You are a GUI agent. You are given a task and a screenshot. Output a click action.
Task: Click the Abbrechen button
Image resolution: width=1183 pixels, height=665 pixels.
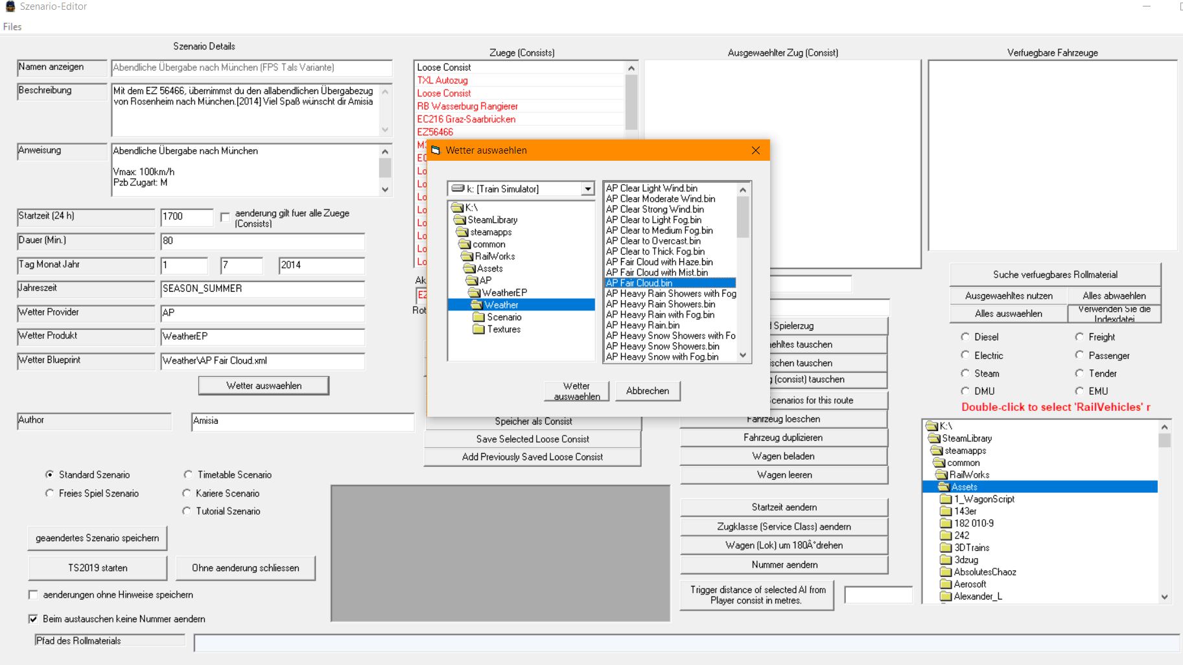[647, 391]
